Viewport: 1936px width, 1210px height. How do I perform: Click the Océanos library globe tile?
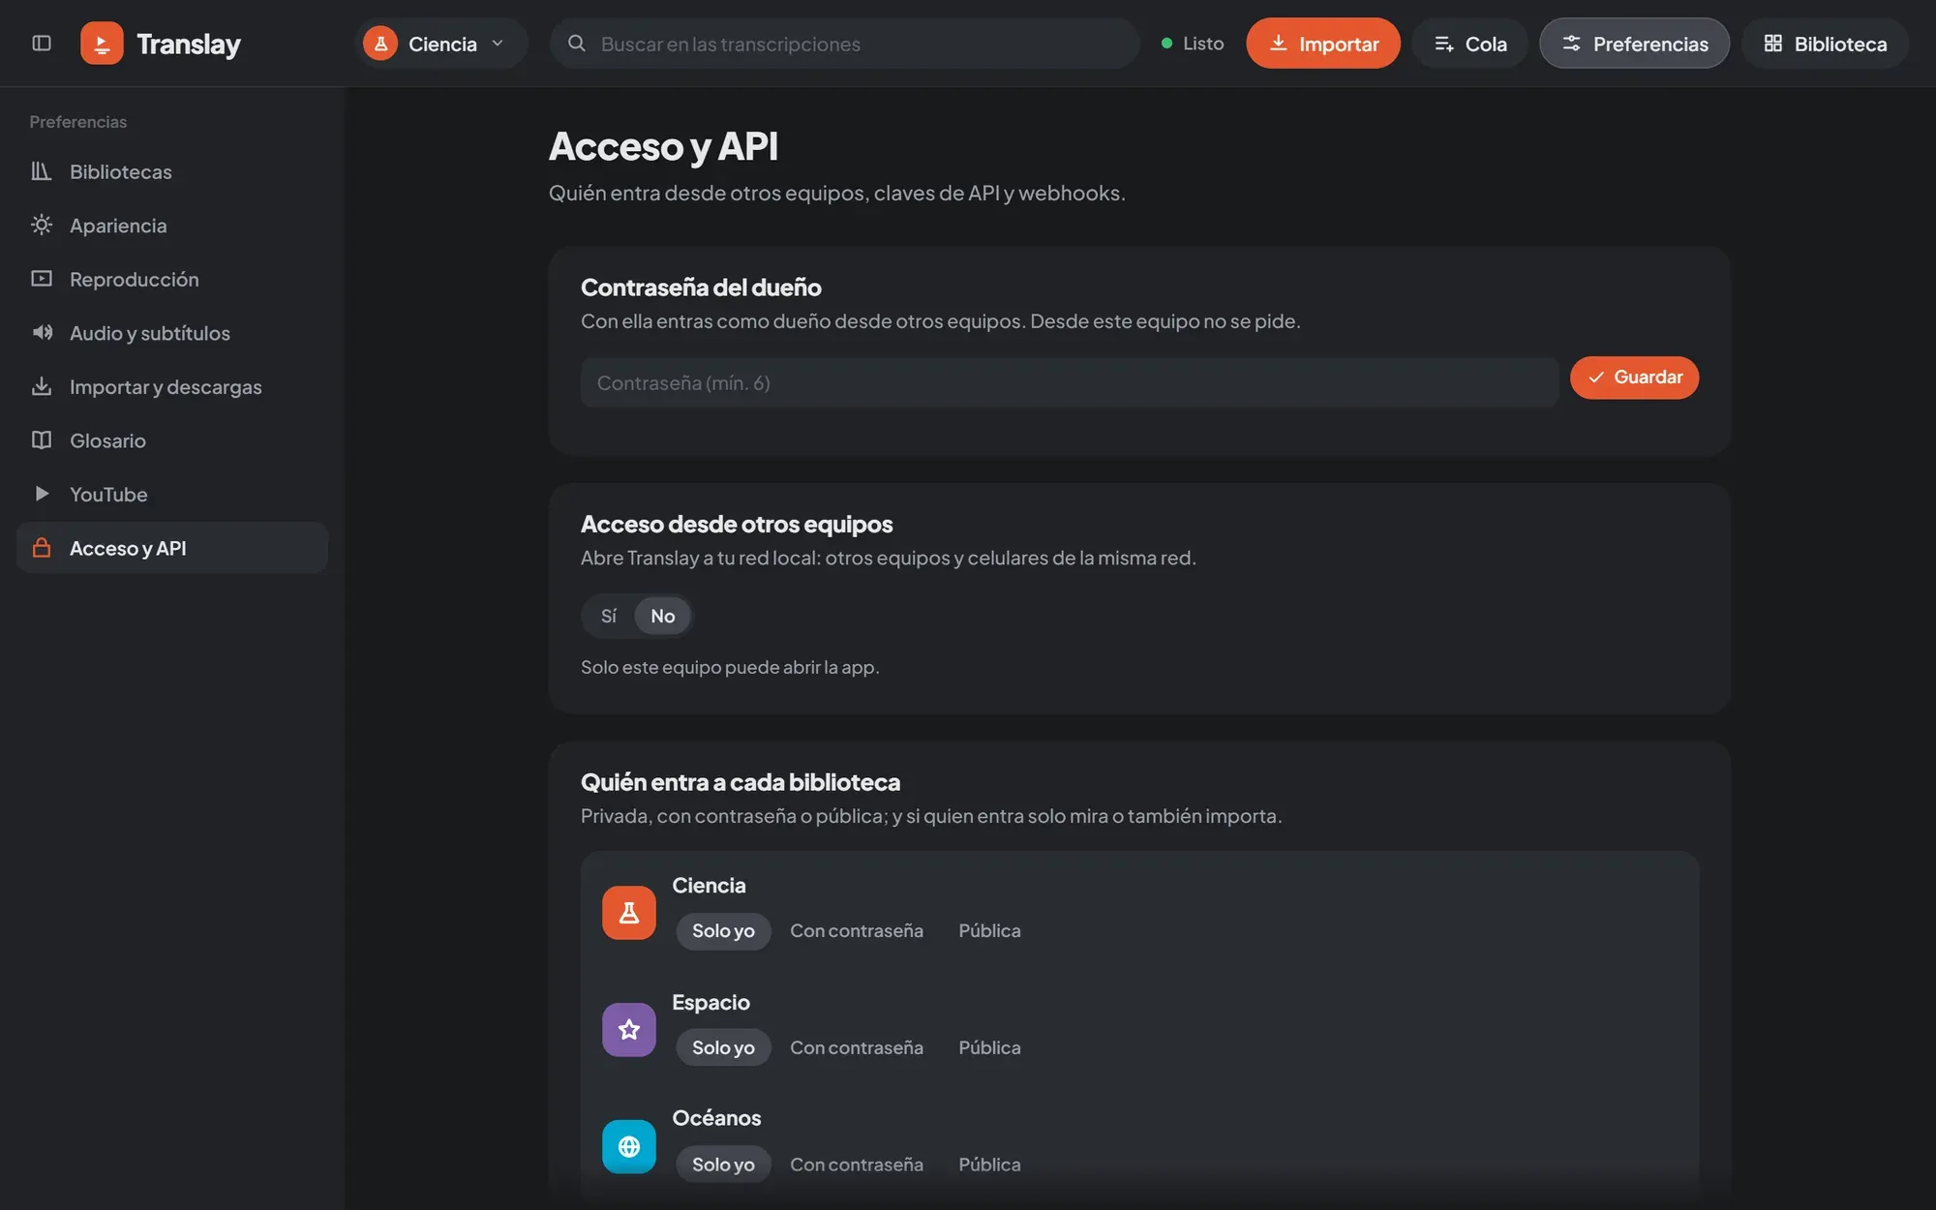629,1146
